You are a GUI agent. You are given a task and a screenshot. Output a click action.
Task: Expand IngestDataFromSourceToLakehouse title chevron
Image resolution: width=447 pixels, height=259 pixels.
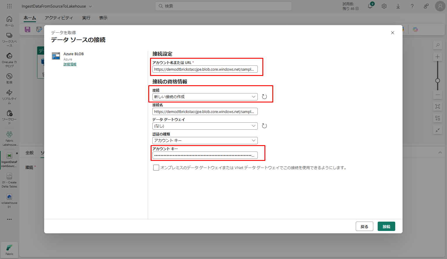click(x=90, y=6)
